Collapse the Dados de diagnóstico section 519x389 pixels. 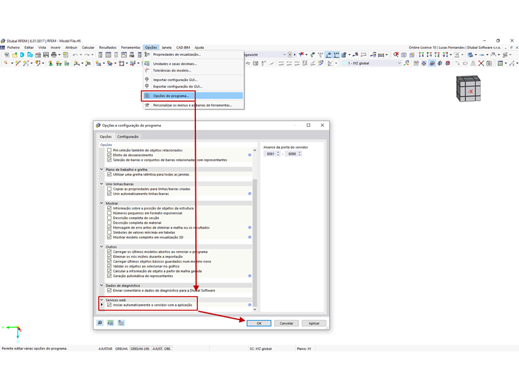pos(102,285)
